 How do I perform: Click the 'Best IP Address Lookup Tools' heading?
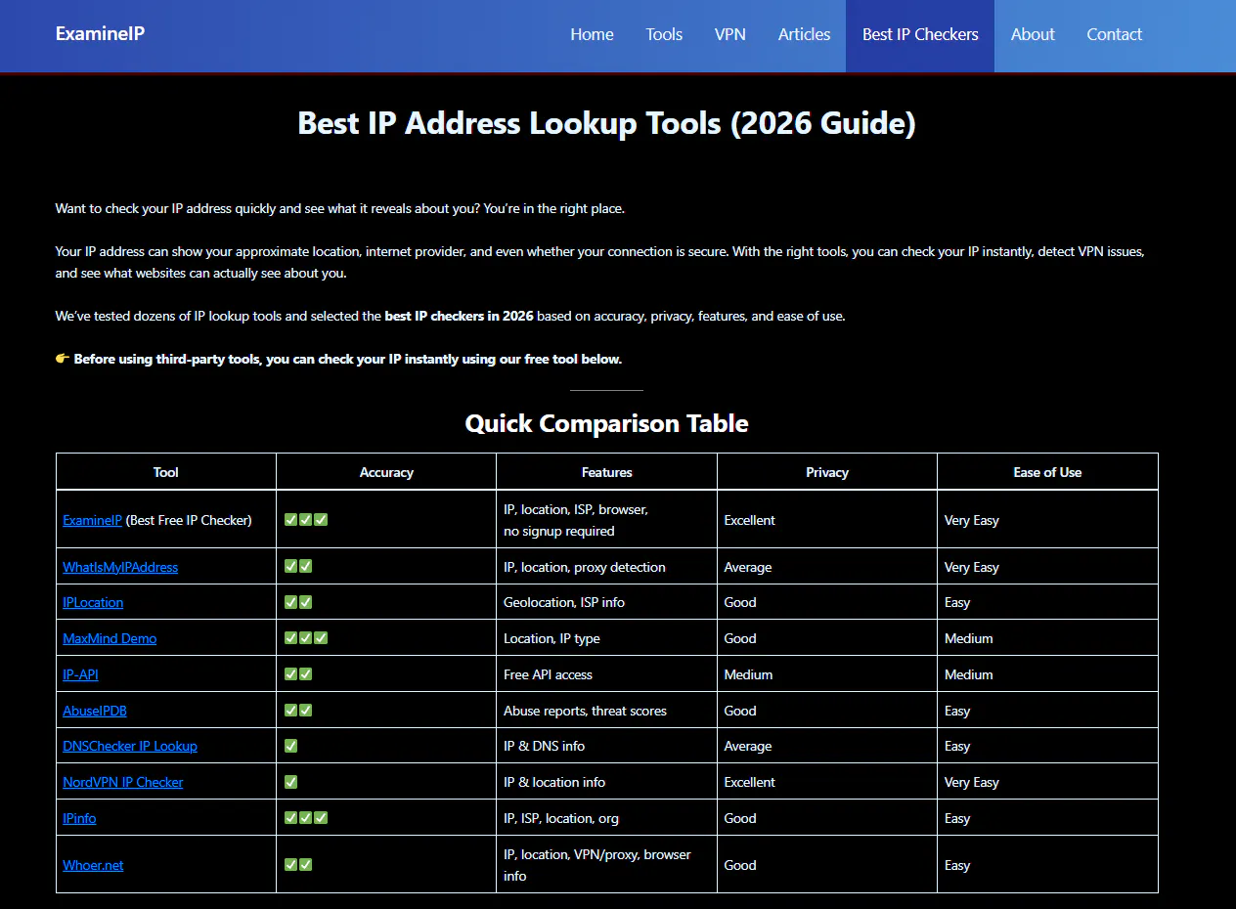coord(606,124)
